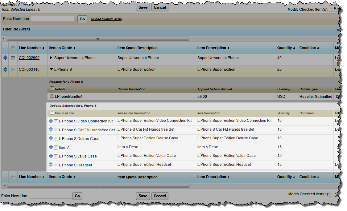Click the top Save button
This screenshot has width=347, height=211.
coord(143,7)
